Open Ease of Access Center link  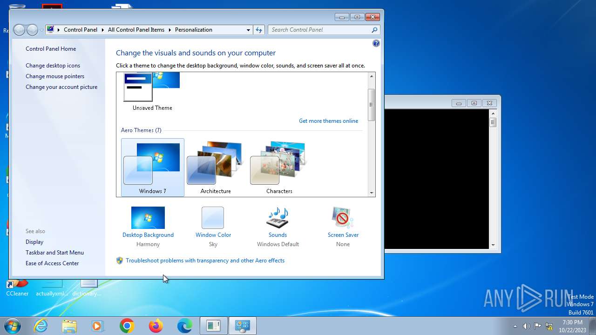(x=52, y=263)
